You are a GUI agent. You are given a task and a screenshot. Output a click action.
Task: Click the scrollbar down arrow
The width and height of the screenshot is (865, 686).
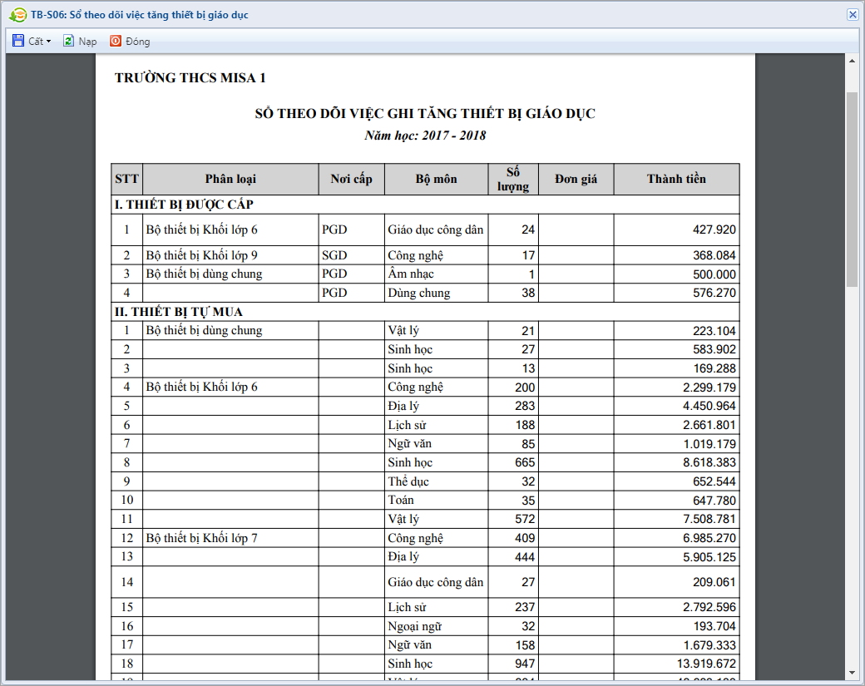[x=852, y=673]
